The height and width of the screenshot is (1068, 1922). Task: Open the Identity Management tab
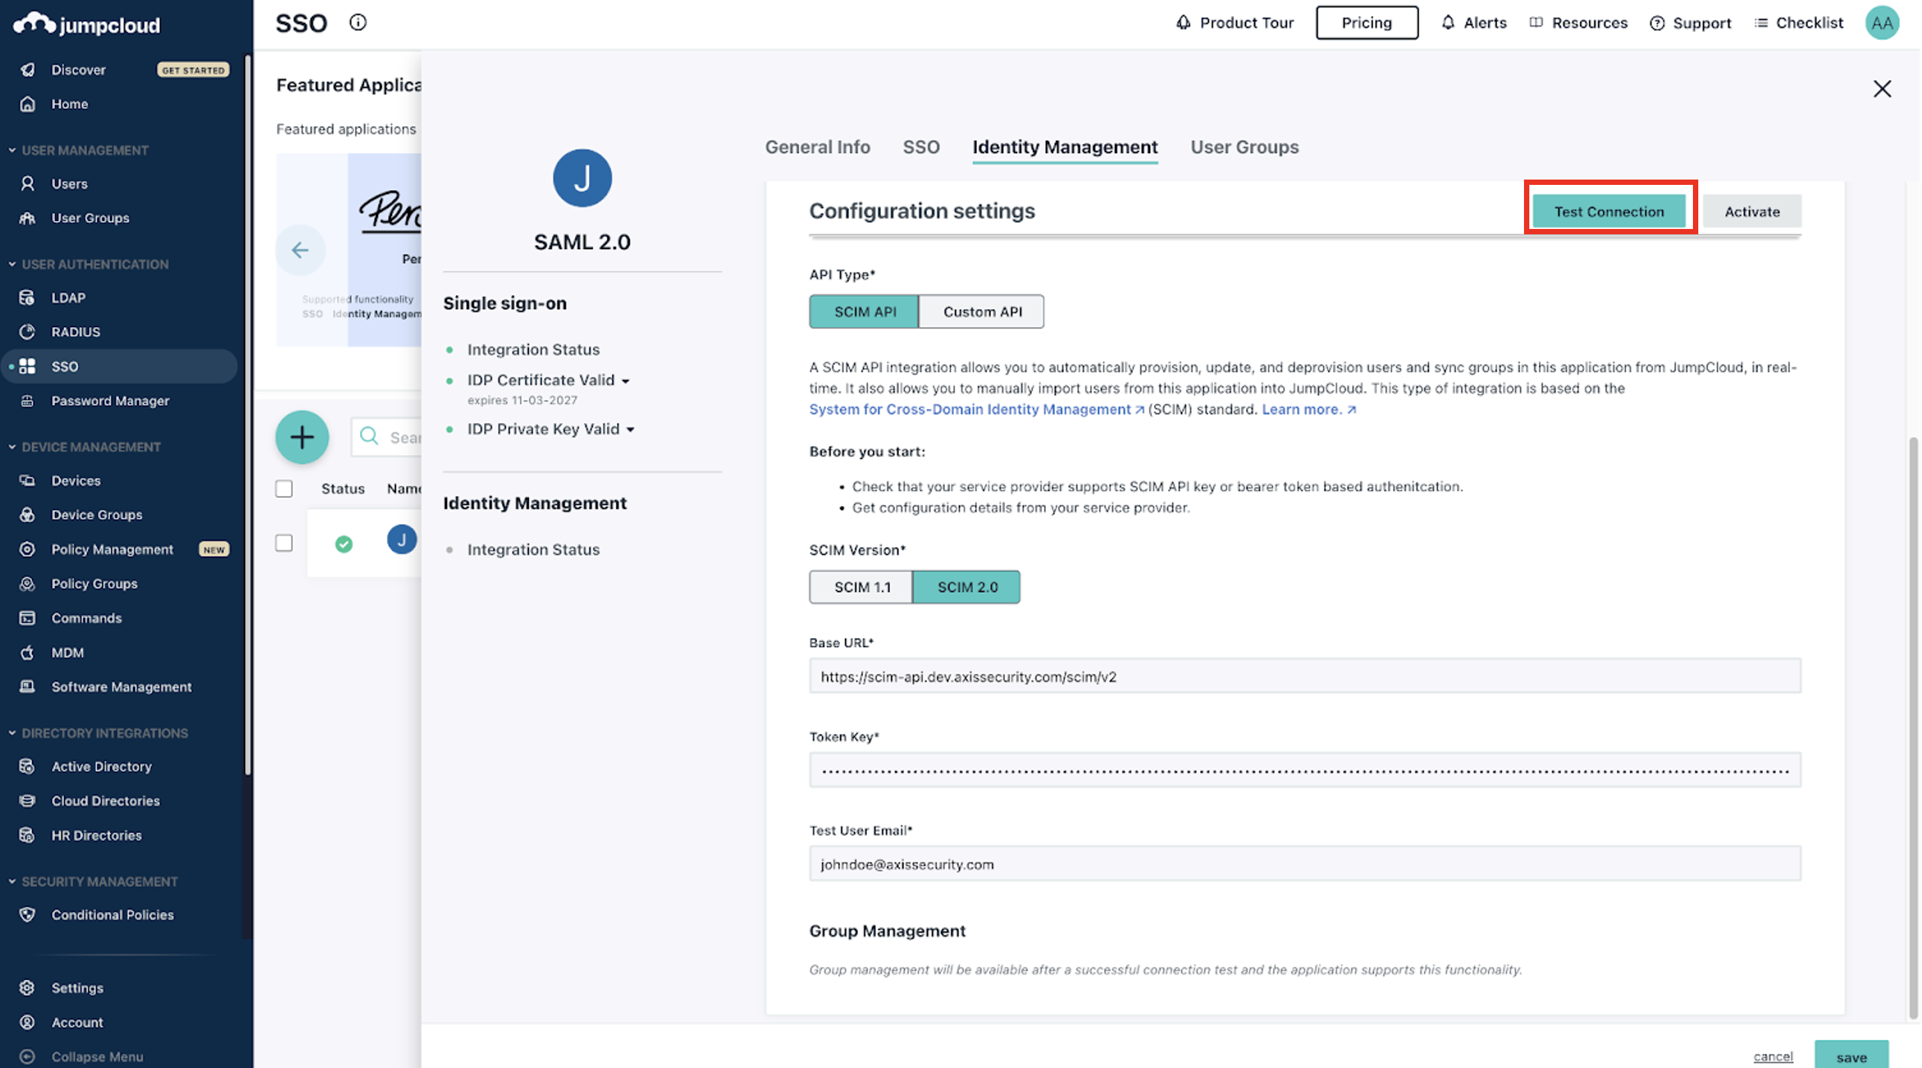[x=1065, y=147]
